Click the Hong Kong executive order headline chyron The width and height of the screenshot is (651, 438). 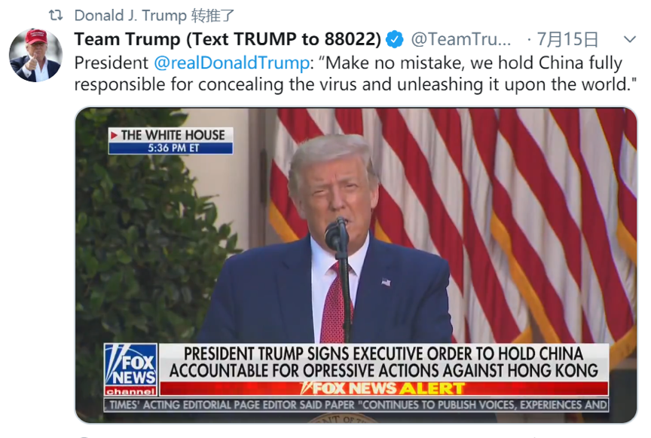[384, 363]
